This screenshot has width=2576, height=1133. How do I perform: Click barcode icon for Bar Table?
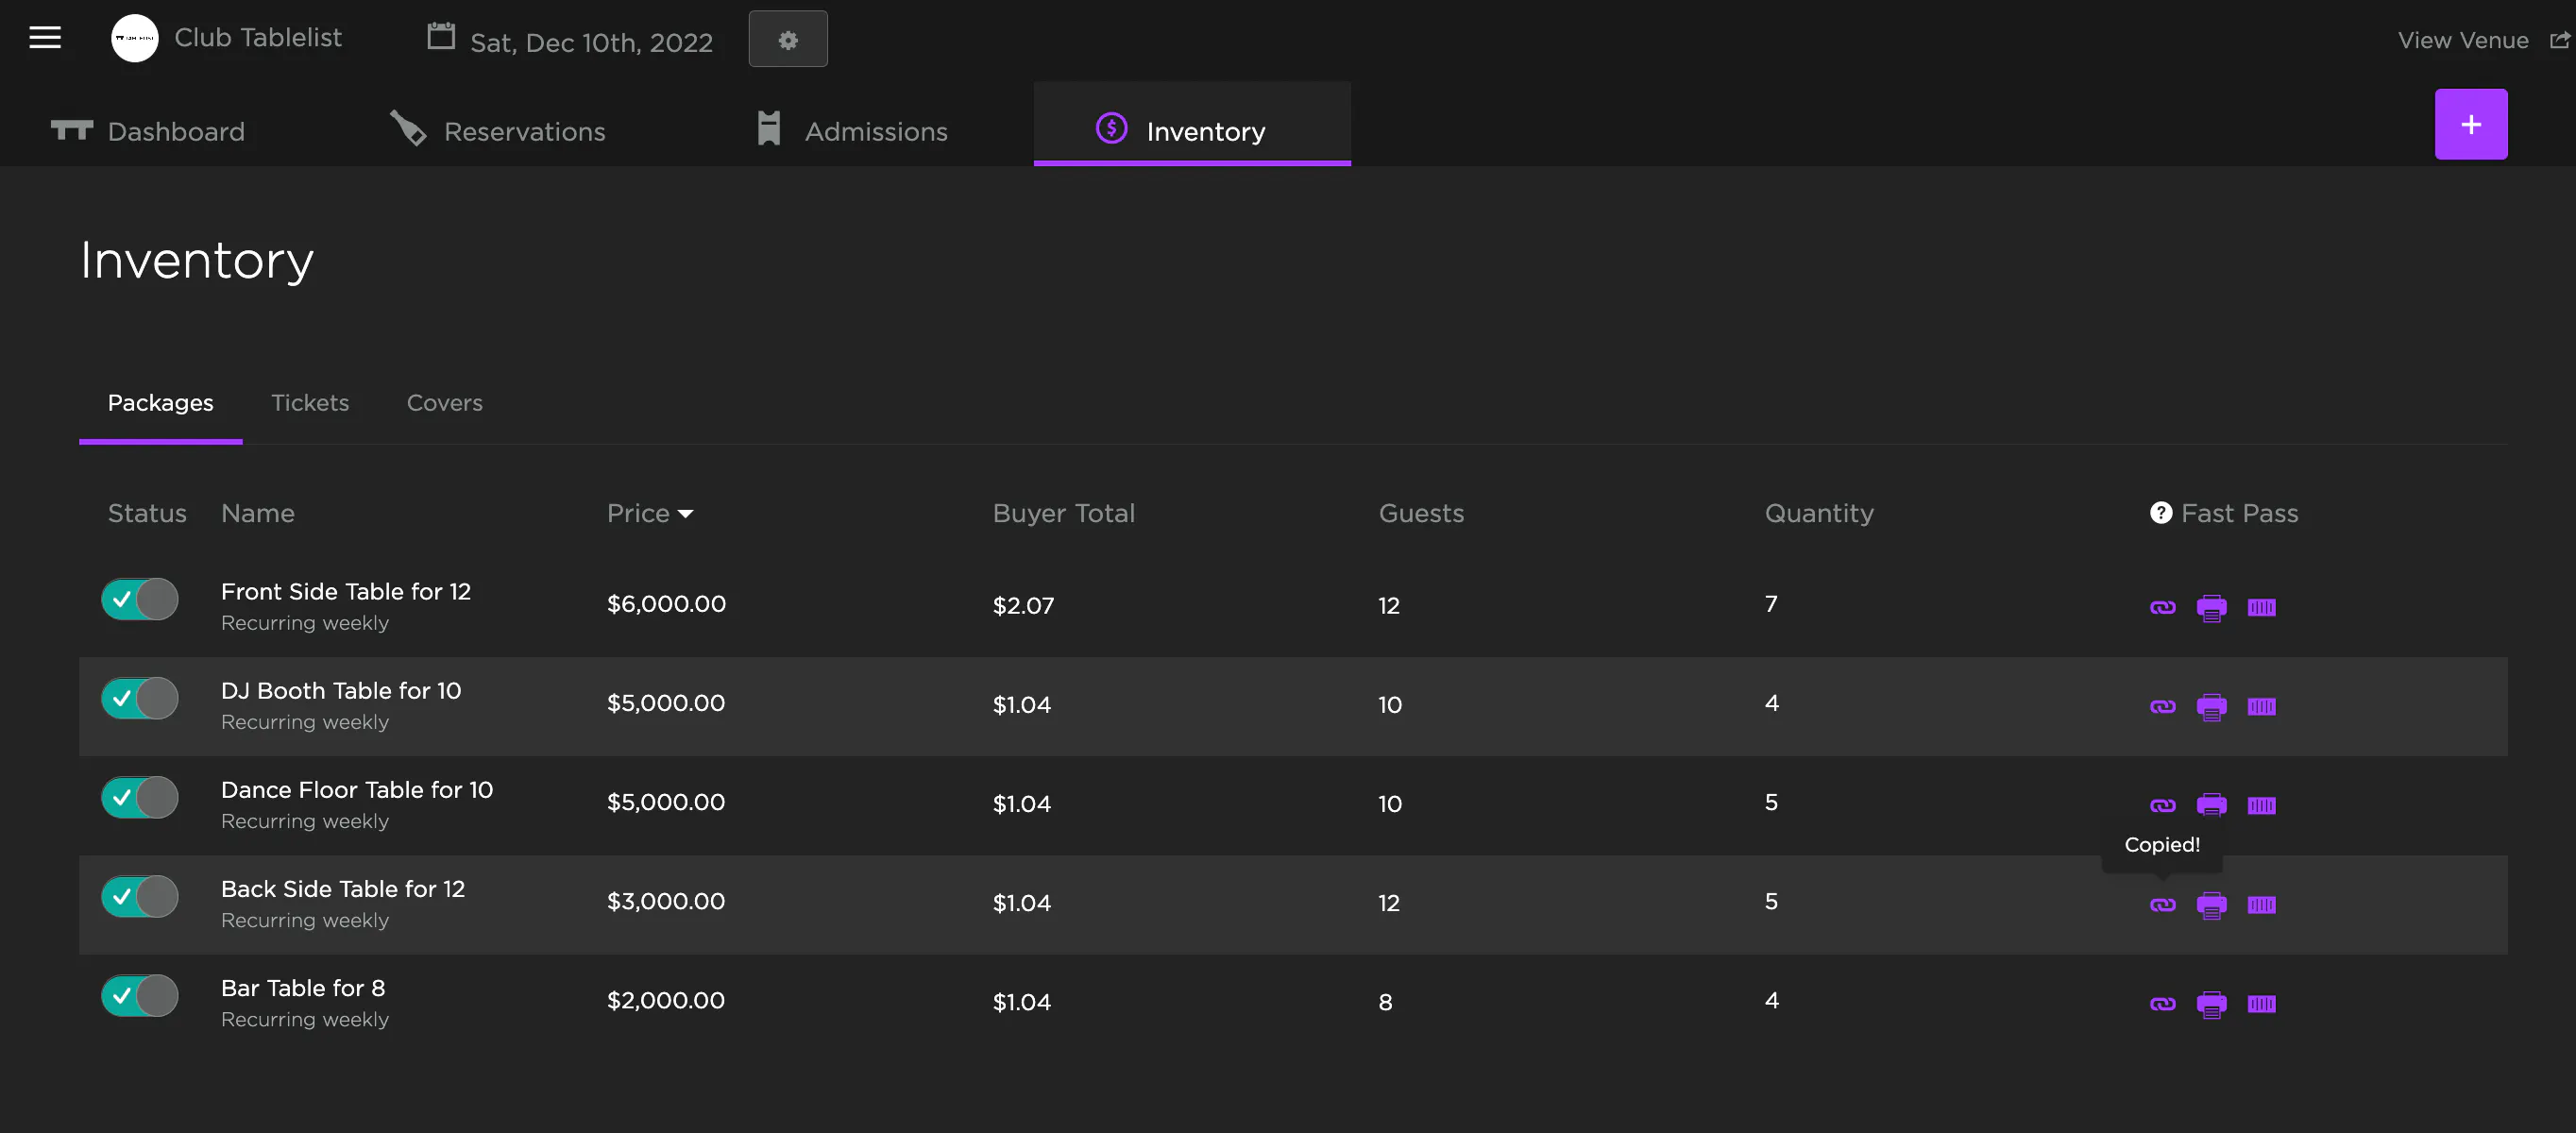[2261, 1003]
